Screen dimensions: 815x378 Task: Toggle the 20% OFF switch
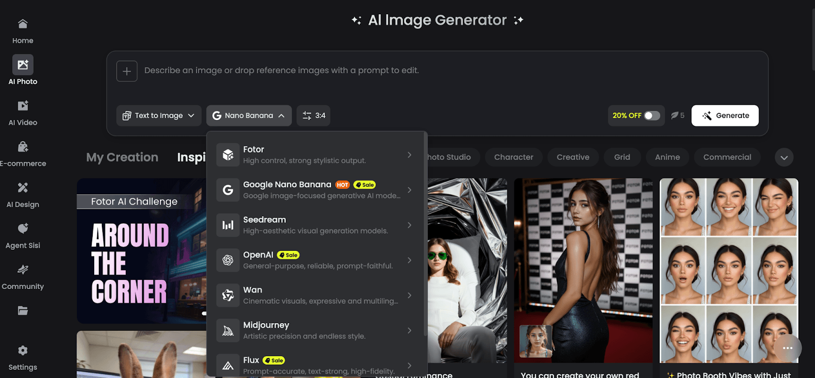click(652, 115)
